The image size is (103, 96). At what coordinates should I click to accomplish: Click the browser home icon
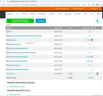tap(4, 1)
